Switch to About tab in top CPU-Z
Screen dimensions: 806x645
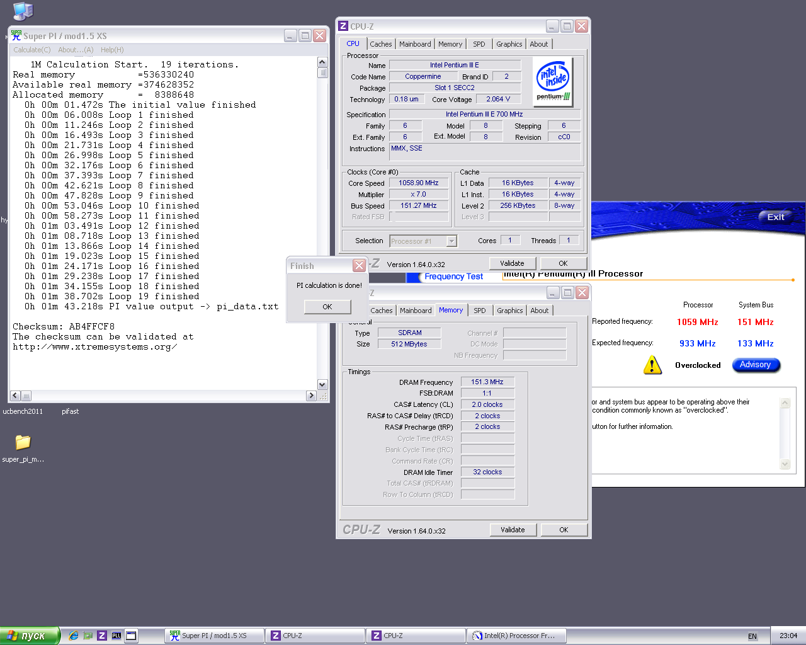coord(539,44)
